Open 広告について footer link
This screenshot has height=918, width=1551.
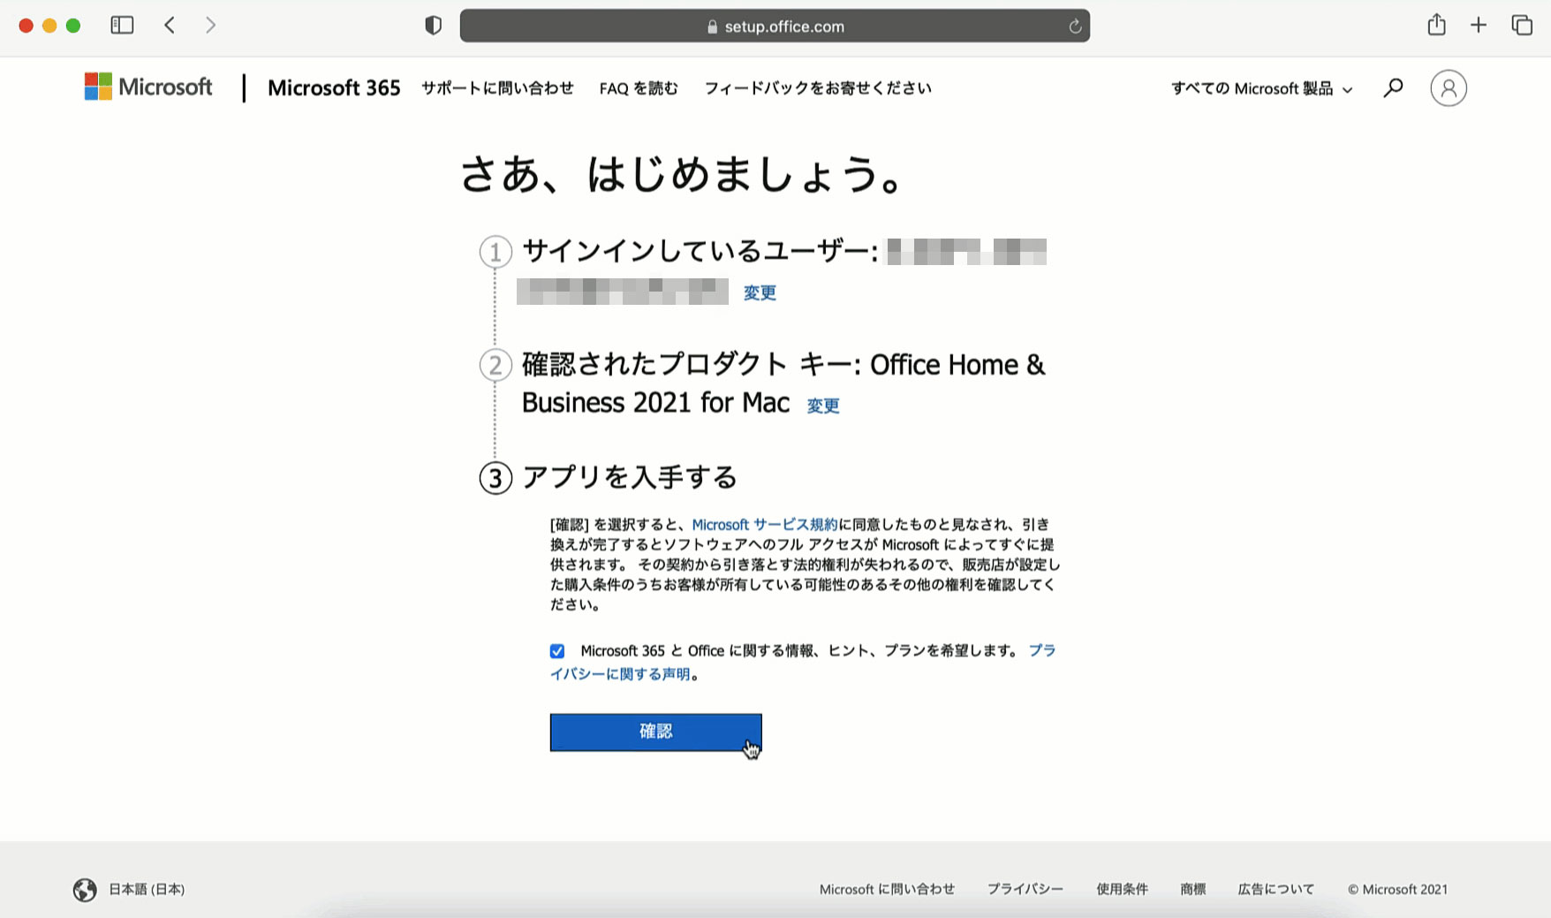pyautogui.click(x=1276, y=890)
